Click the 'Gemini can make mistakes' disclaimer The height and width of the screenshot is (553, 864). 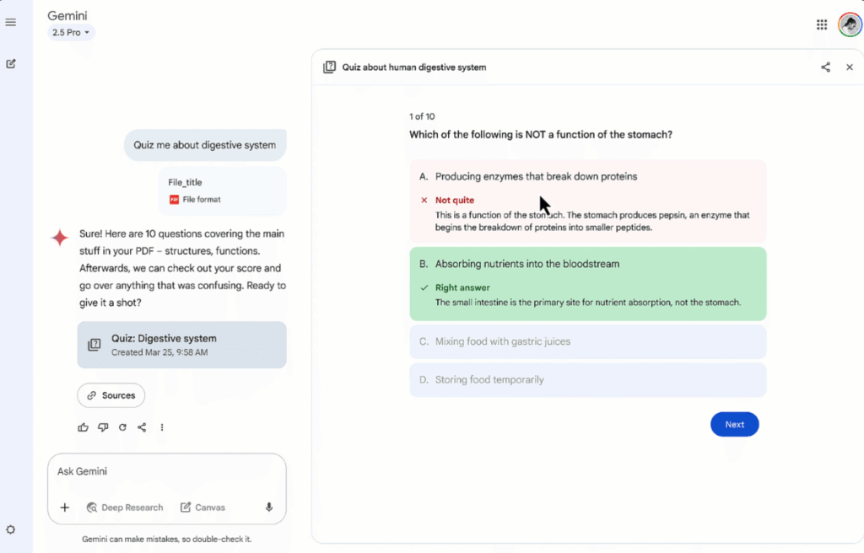[167, 540]
